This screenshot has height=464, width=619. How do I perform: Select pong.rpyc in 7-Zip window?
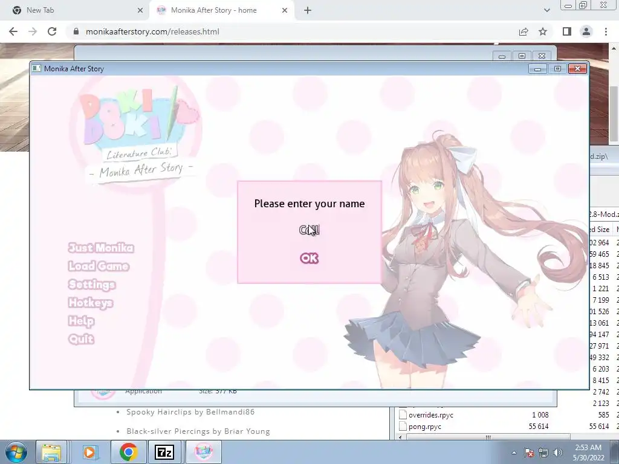[425, 427]
